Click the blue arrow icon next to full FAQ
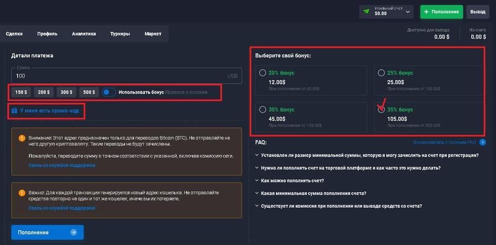This screenshot has width=496, height=245. click(x=482, y=143)
